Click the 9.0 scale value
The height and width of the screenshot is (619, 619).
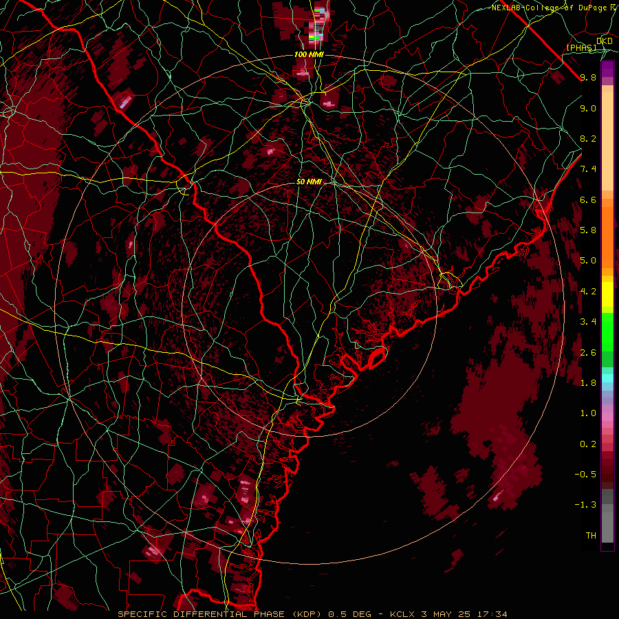[x=588, y=108]
